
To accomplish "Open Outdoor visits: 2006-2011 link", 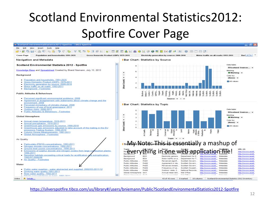I will 38,109.
